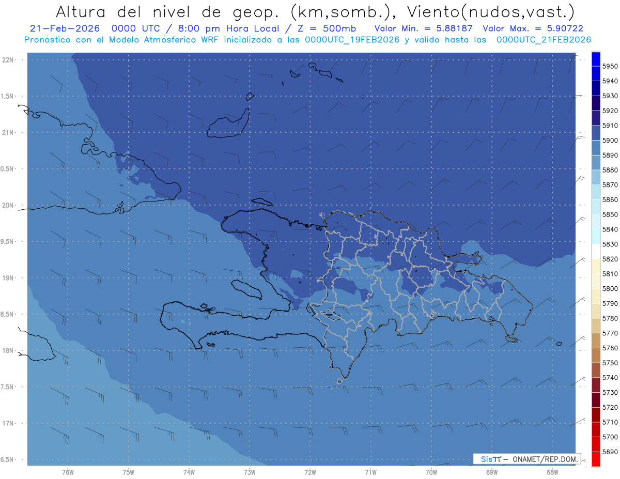Viewport: 620px width, 479px height.
Task: Click the 71W longitude label
Action: [x=370, y=472]
